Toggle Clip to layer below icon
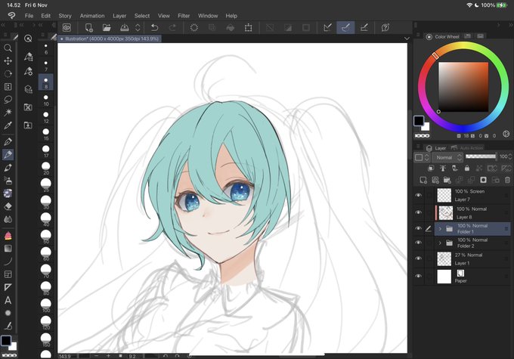The height and width of the screenshot is (359, 514). (431, 169)
